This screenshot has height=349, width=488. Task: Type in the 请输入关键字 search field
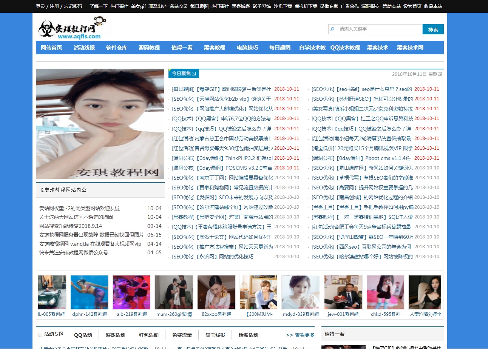[378, 29]
